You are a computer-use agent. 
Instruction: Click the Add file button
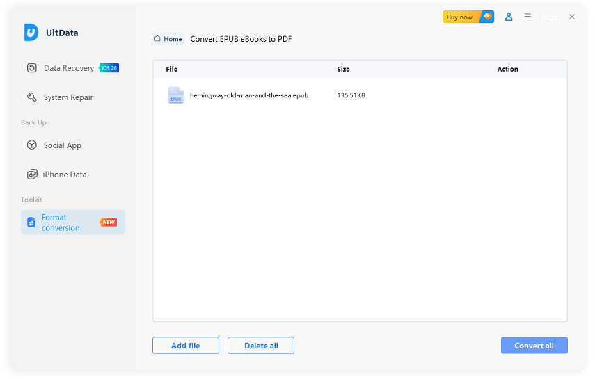(186, 346)
